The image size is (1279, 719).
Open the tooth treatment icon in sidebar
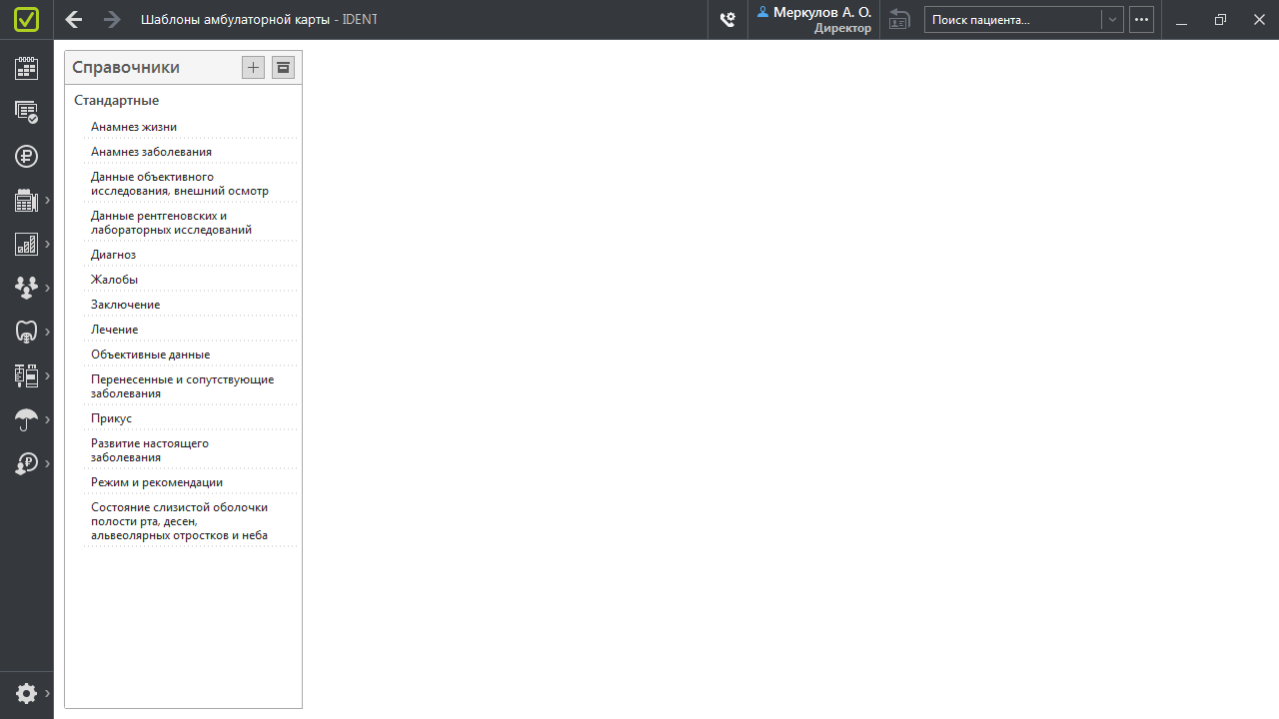[x=26, y=332]
